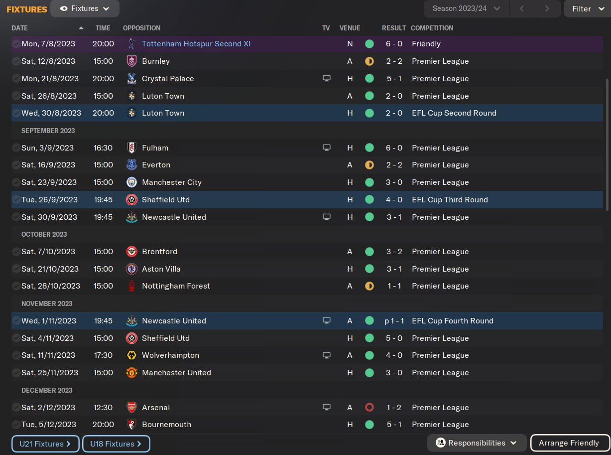Sort fixtures by the Date column header
The height and width of the screenshot is (455, 611).
tap(20, 28)
